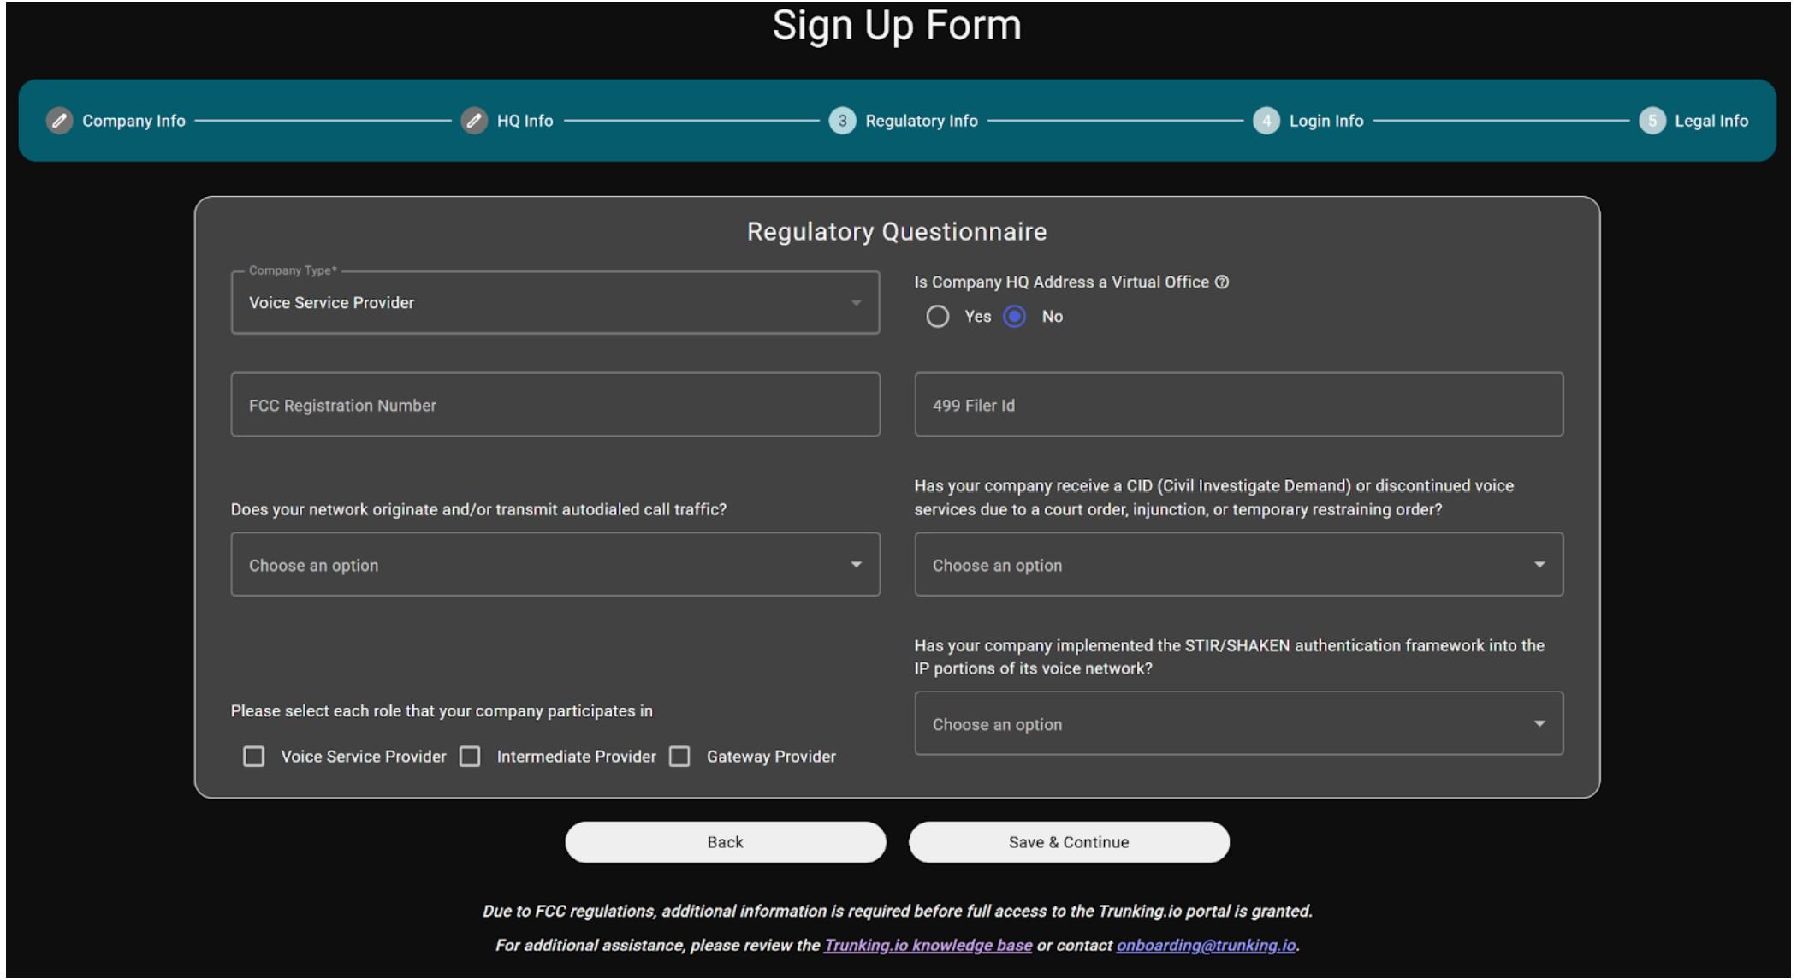Select Yes for Virtual Office

[x=938, y=317]
